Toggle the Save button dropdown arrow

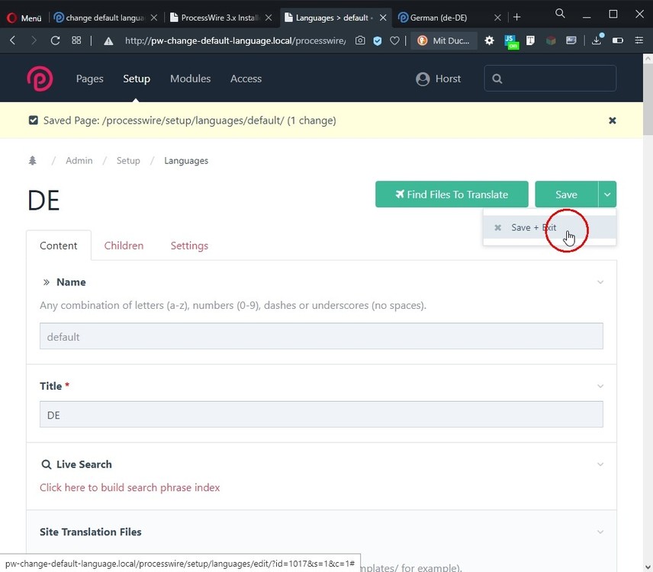pos(607,194)
